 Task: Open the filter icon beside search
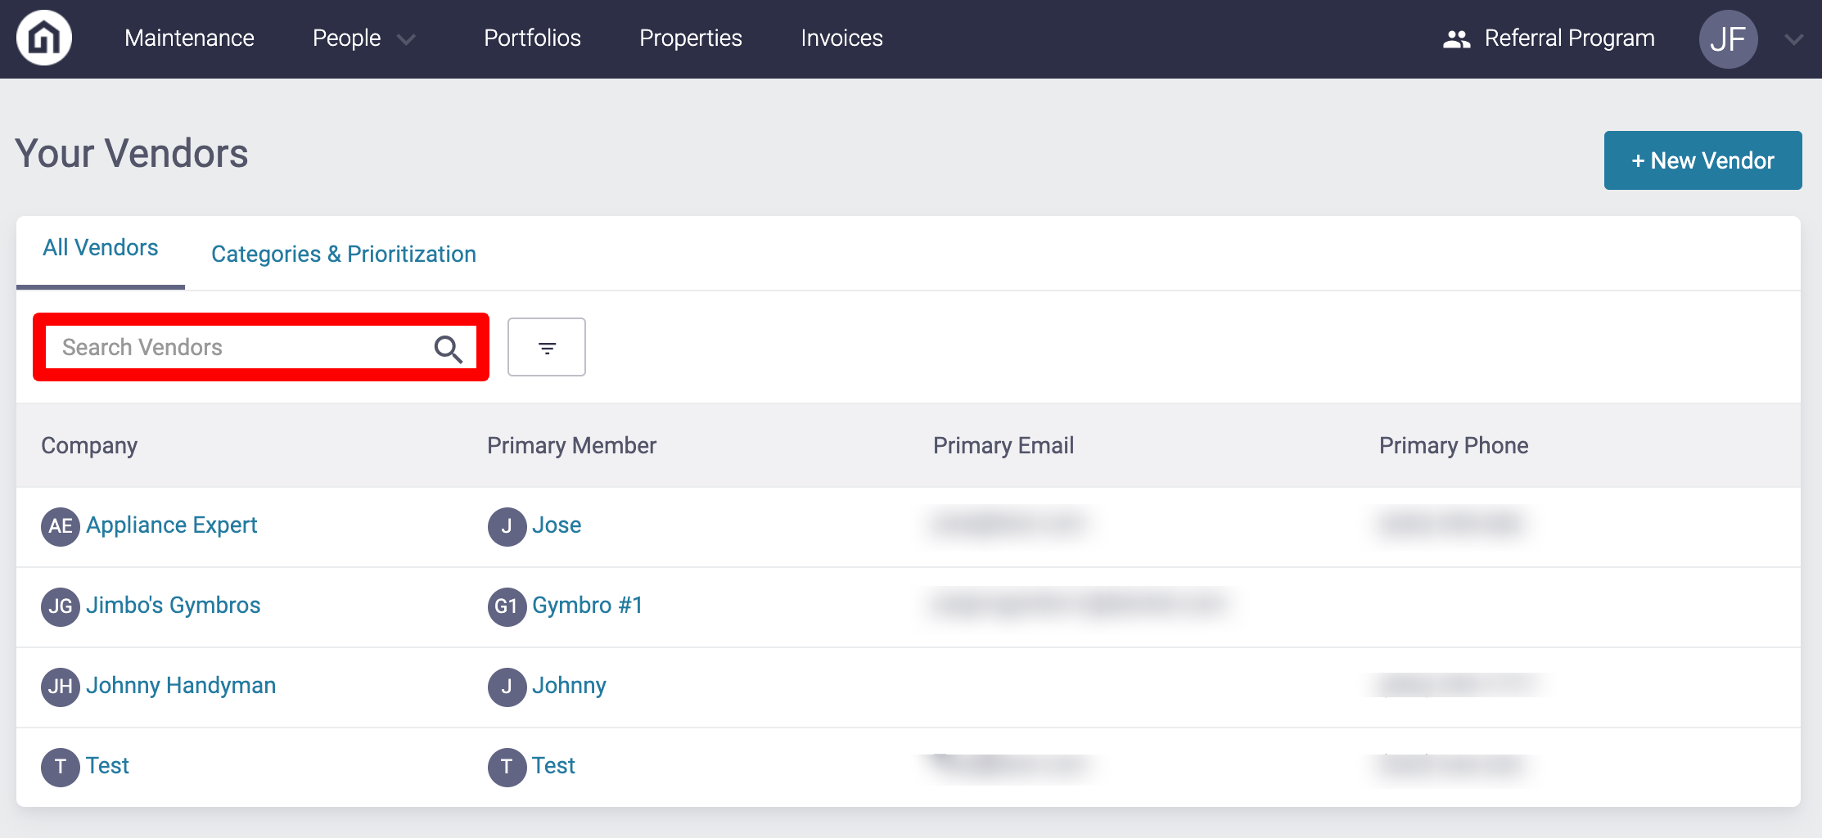546,347
